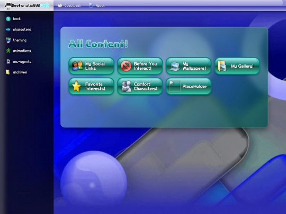Open Comfort Characters button

point(140,86)
